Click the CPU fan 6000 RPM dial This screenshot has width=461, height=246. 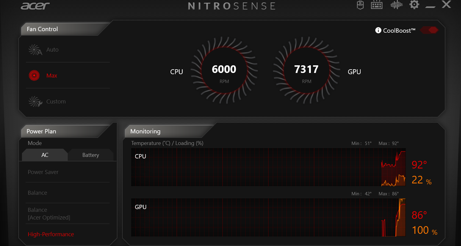(x=224, y=70)
